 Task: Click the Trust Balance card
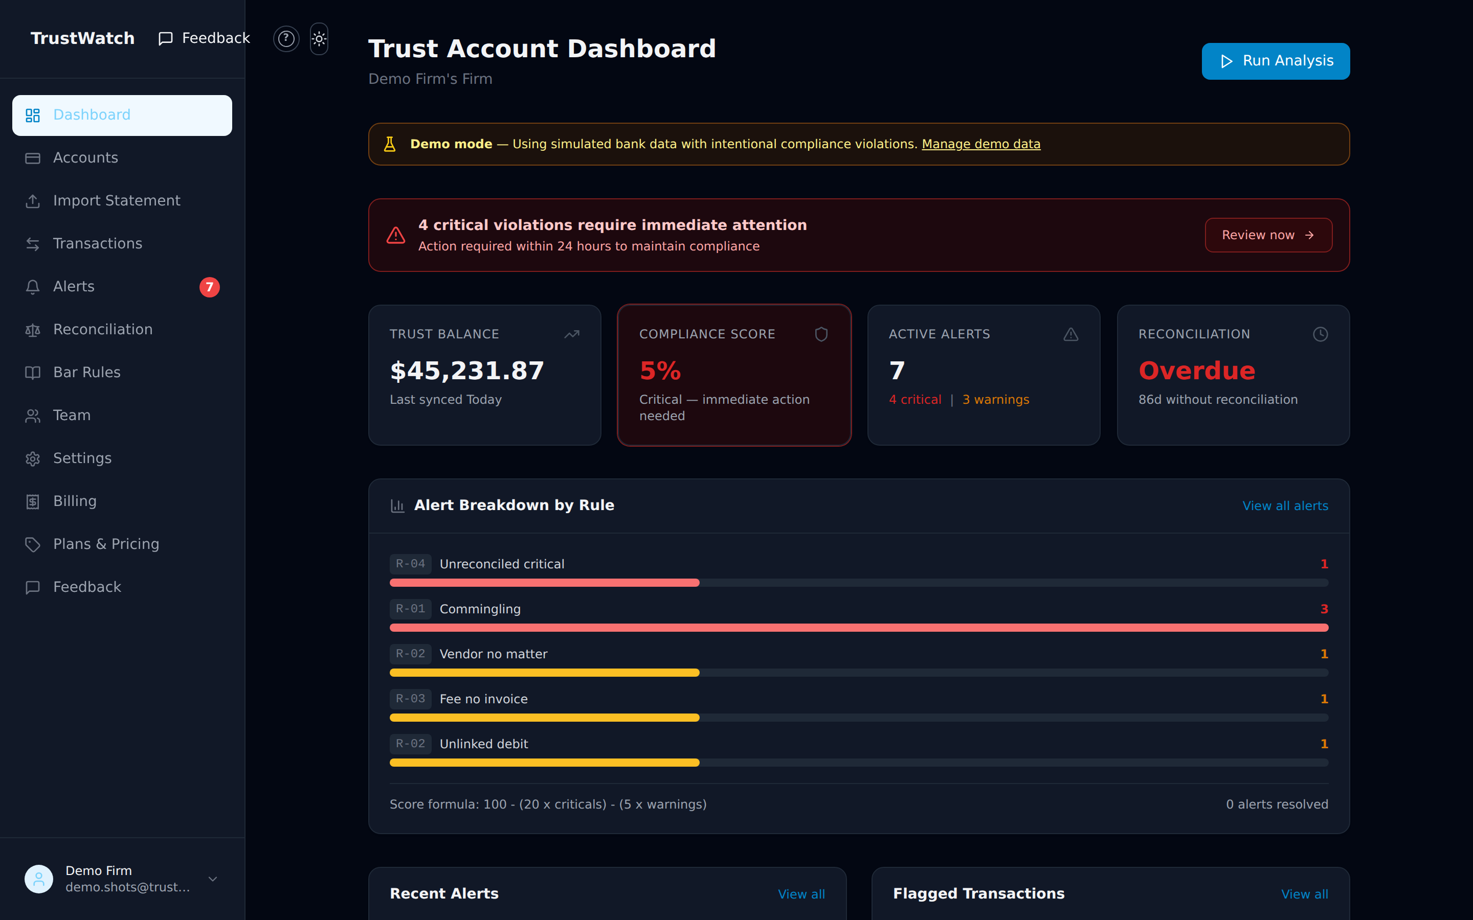(484, 375)
